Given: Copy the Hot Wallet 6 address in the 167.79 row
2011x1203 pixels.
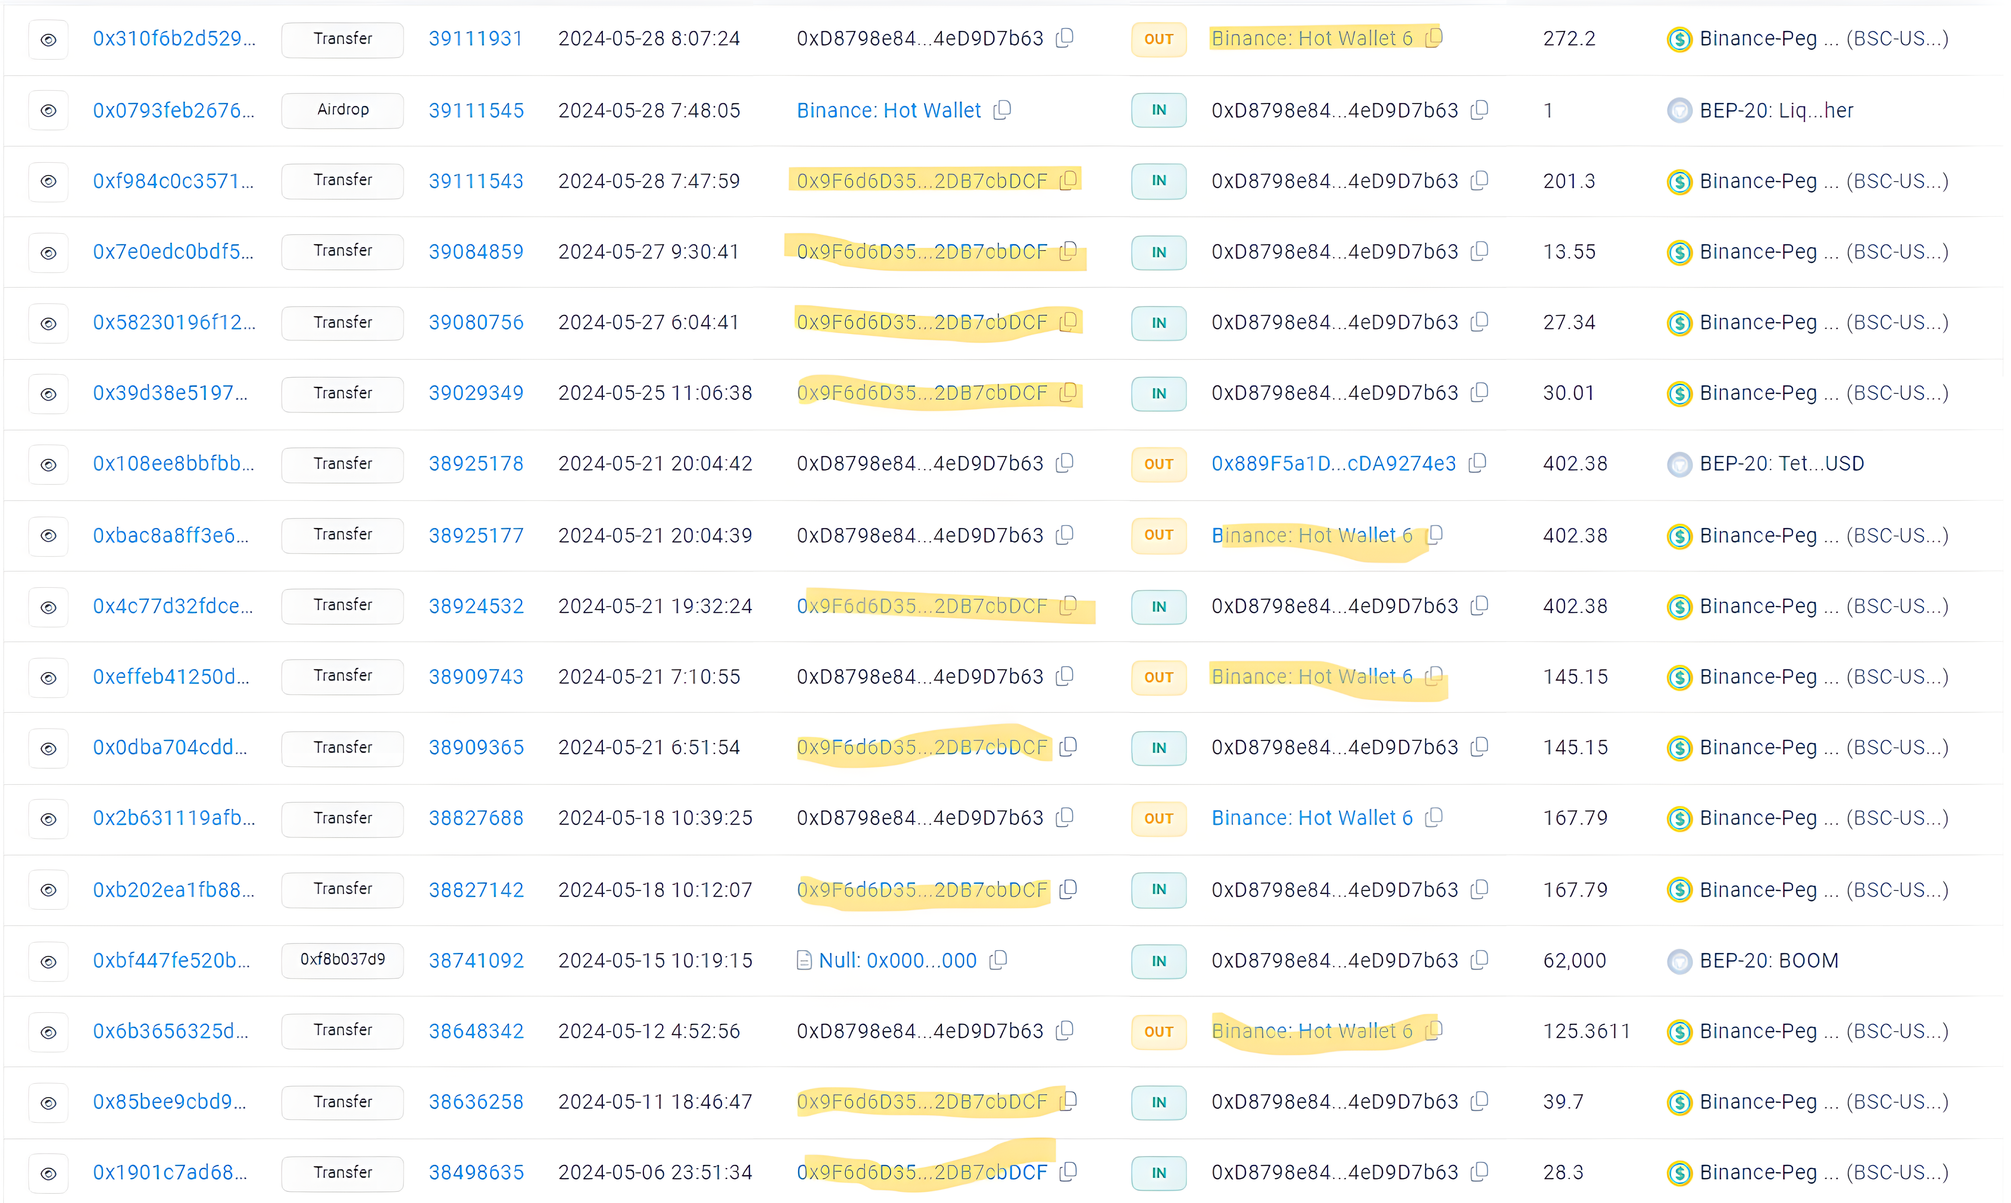Looking at the screenshot, I should point(1434,817).
